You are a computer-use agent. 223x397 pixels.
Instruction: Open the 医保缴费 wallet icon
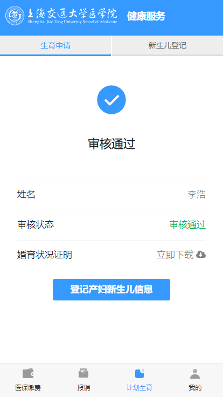(28, 373)
